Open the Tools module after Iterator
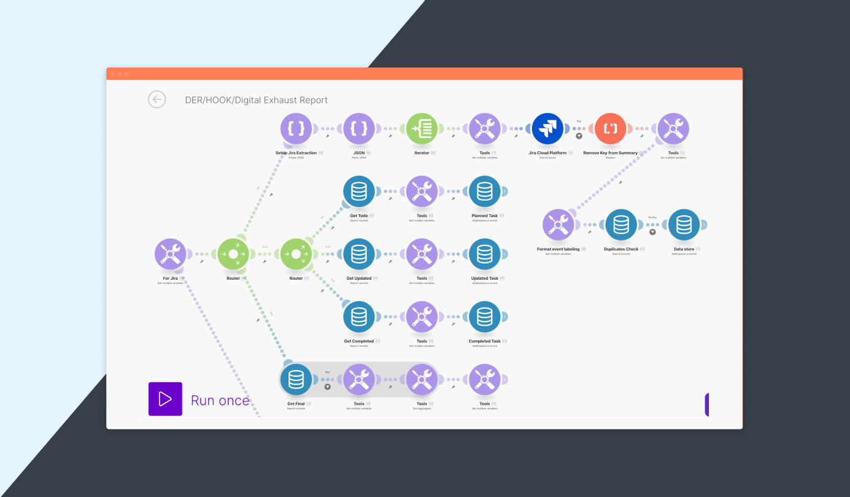This screenshot has height=497, width=850. [x=485, y=129]
